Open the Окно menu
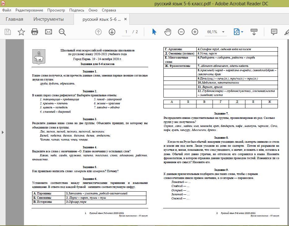The height and width of the screenshot is (226, 289). coord(93,10)
